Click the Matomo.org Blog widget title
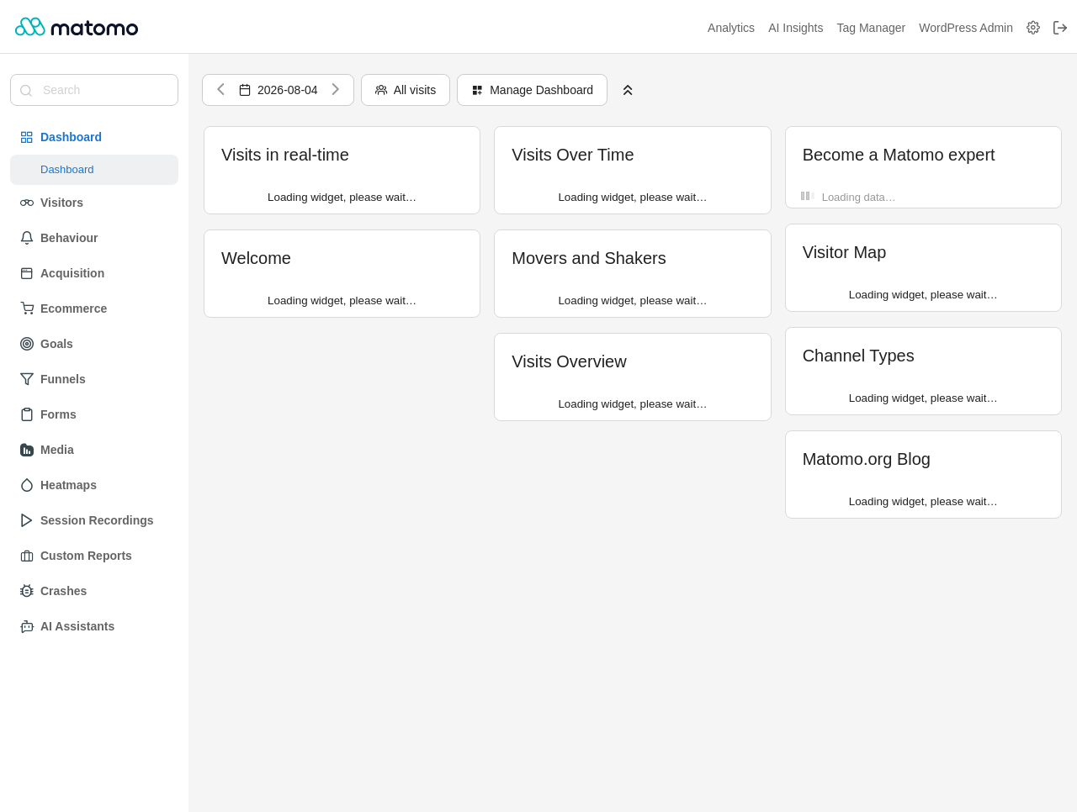The height and width of the screenshot is (812, 1077). point(867,459)
